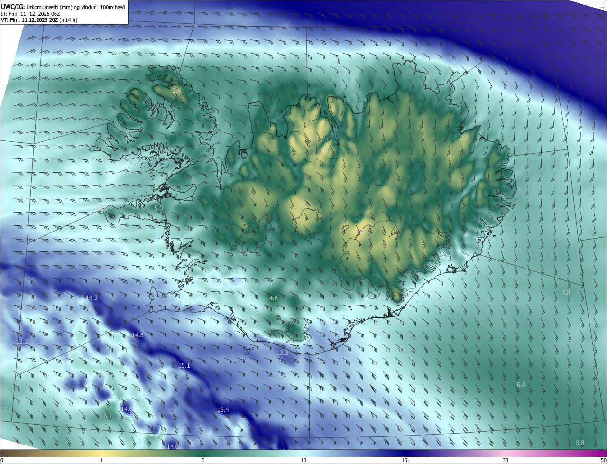
Task: Click the 7.1 value label on the map
Action: [x=7, y=409]
